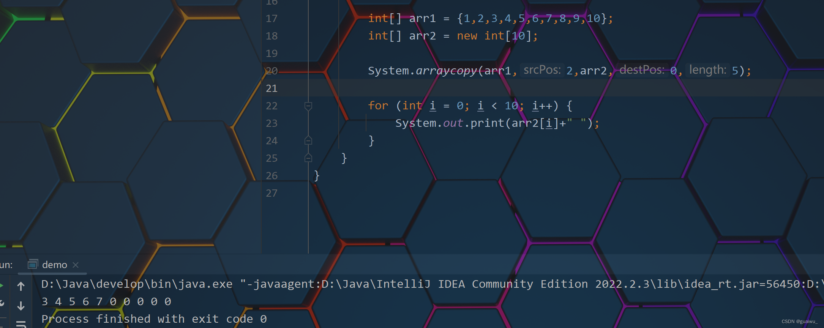This screenshot has height=328, width=824.
Task: Click line number 19 in gutter
Action: tap(272, 54)
